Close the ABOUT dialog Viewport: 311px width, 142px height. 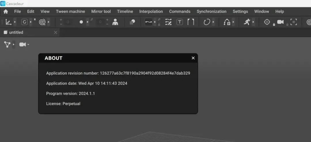pyautogui.click(x=193, y=58)
